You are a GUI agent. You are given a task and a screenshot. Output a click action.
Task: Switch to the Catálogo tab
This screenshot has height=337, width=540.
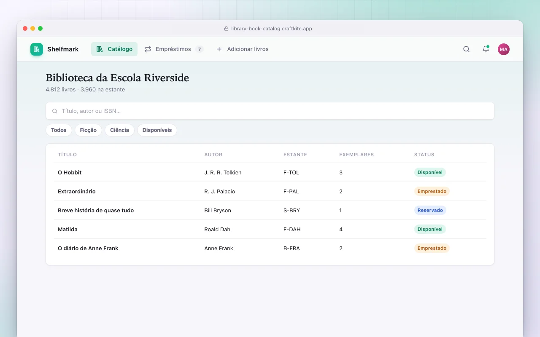[x=114, y=49]
